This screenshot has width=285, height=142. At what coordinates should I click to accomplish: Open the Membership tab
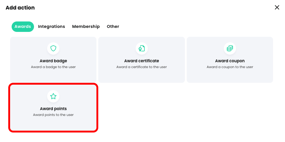pyautogui.click(x=86, y=27)
